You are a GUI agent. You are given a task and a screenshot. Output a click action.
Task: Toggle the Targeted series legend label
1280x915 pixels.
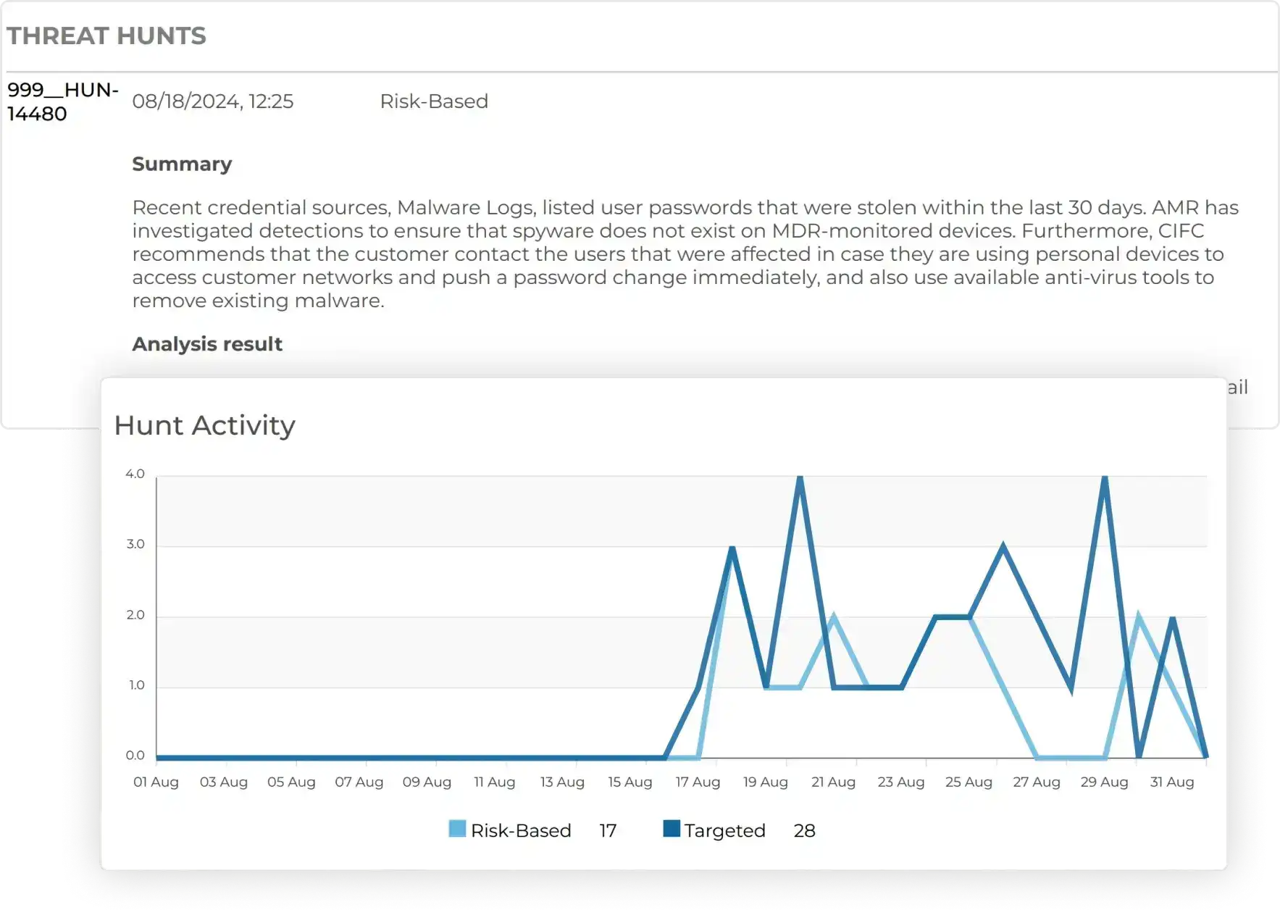click(x=725, y=830)
